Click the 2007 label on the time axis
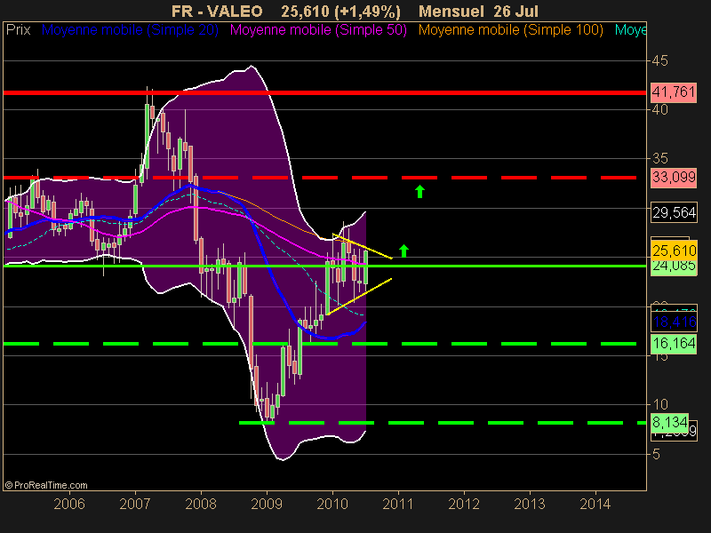Viewport: 711px width, 533px height. [x=135, y=504]
